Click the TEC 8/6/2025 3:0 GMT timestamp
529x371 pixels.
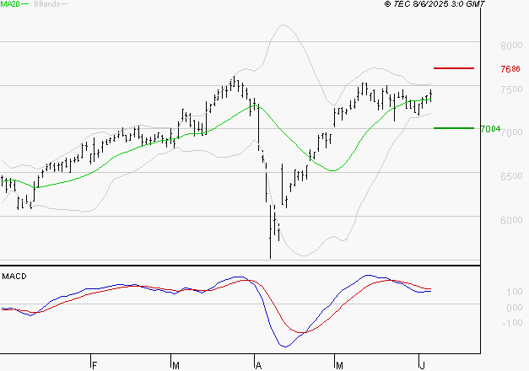point(435,3)
